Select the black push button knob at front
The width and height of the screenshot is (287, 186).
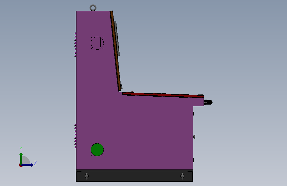click(208, 102)
